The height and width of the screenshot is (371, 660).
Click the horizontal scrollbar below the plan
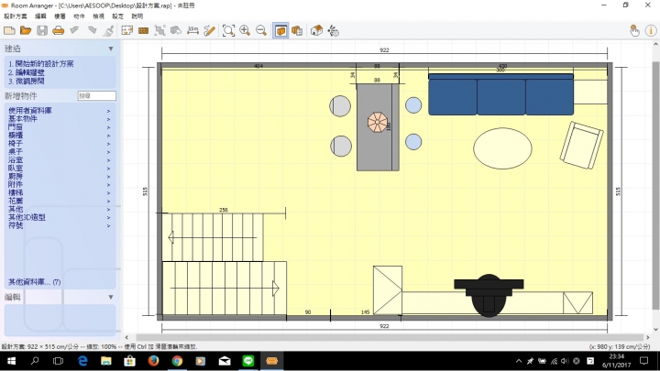[387, 337]
